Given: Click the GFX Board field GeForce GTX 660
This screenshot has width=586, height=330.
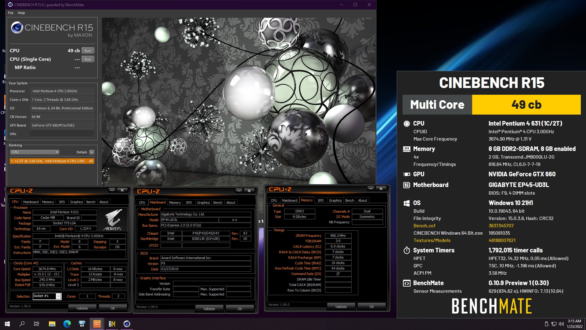Looking at the screenshot, I should [x=62, y=125].
